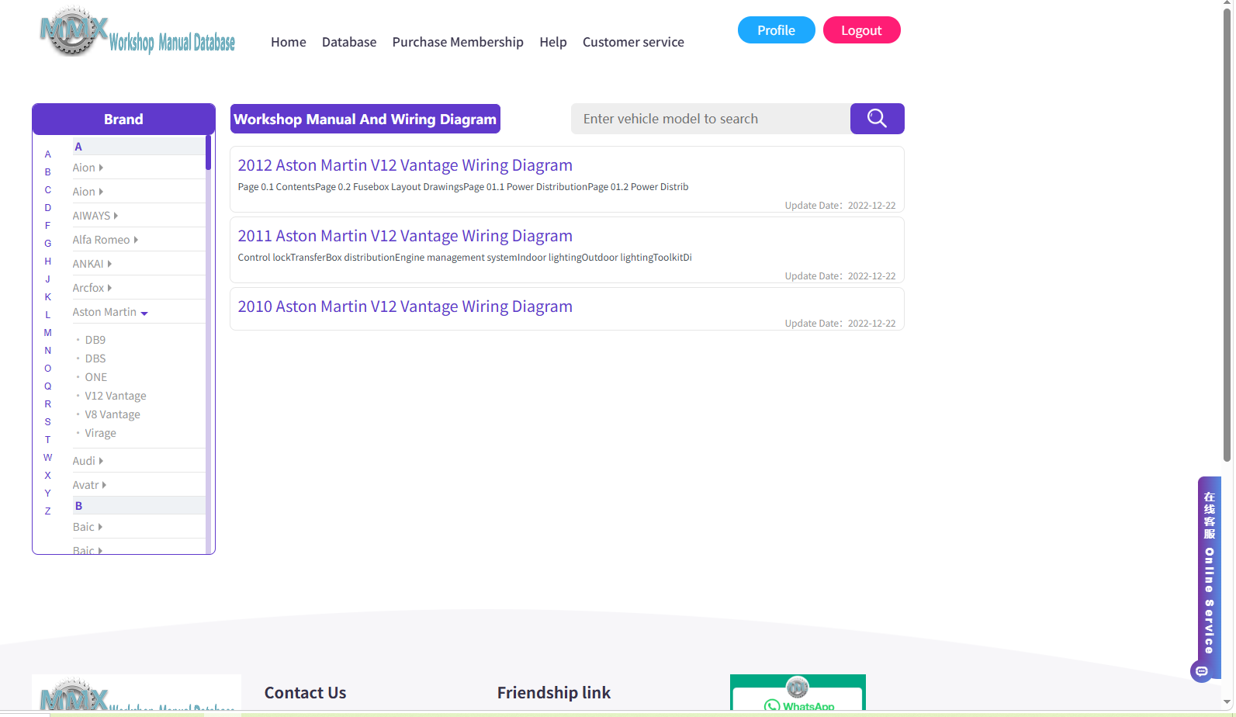Click the Logout button
1236x717 pixels.
(x=862, y=30)
